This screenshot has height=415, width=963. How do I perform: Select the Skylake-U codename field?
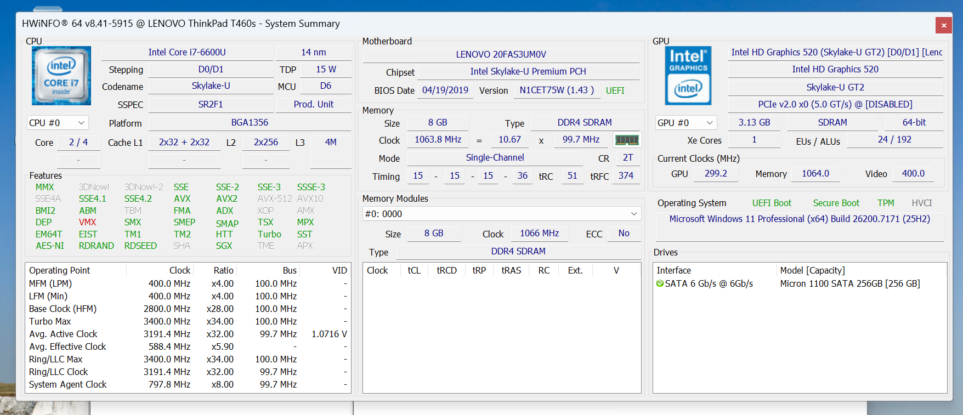coord(211,86)
